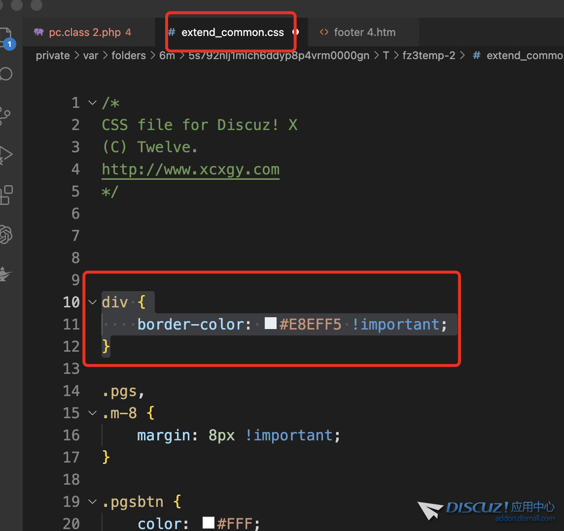This screenshot has height=531, width=564.
Task: Click the #FFF color swatch on line 20
Action: (x=209, y=523)
